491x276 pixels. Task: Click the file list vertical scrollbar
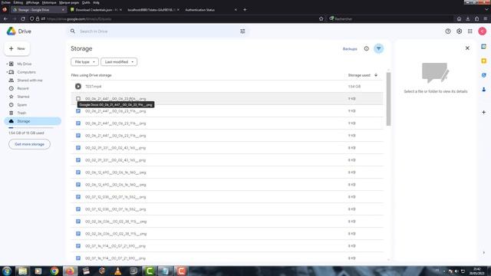pyautogui.click(x=389, y=99)
